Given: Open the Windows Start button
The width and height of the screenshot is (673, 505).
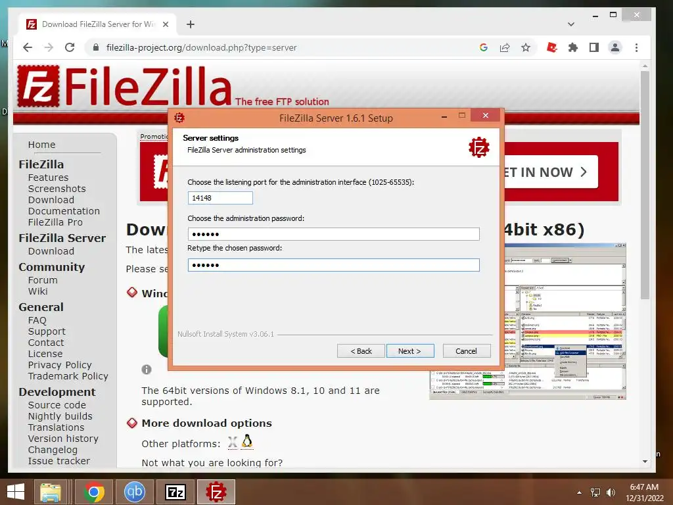Looking at the screenshot, I should coord(16,492).
